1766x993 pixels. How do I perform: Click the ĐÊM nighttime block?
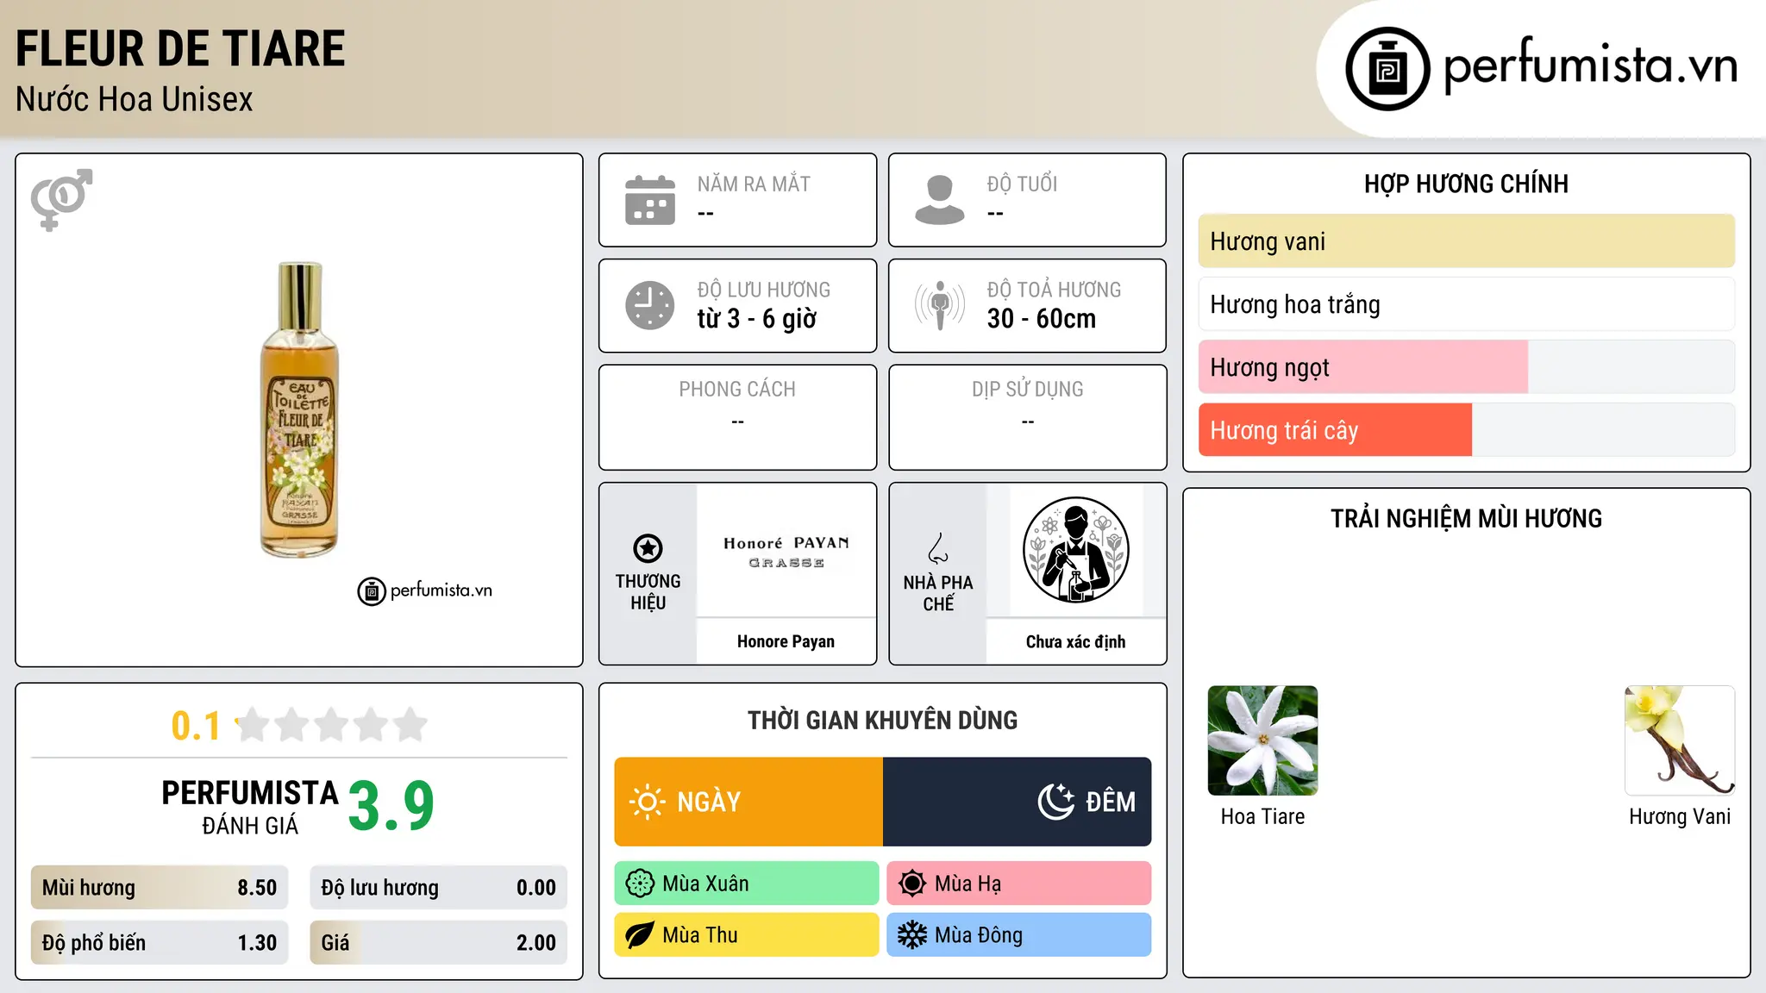pos(1018,802)
